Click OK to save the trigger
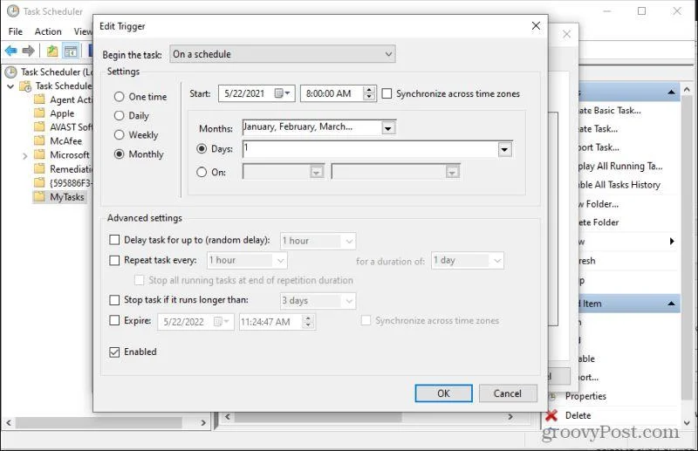Viewport: 698px width, 451px height. tap(443, 393)
